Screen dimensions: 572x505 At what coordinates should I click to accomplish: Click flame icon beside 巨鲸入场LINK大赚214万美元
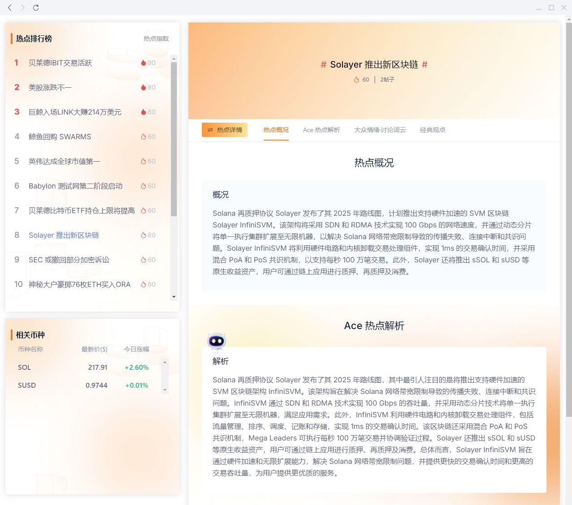[143, 112]
